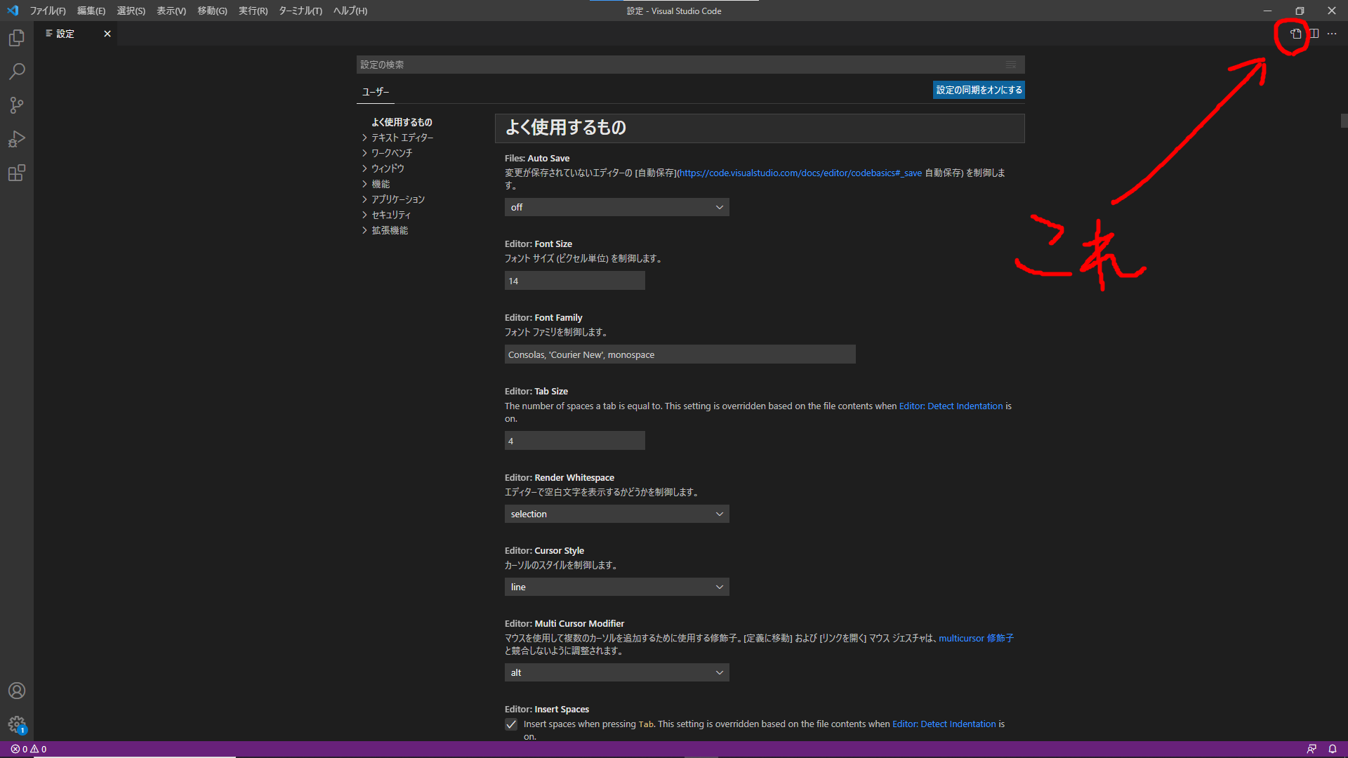Select the ユーザー settings tab
This screenshot has width=1348, height=758.
(376, 92)
